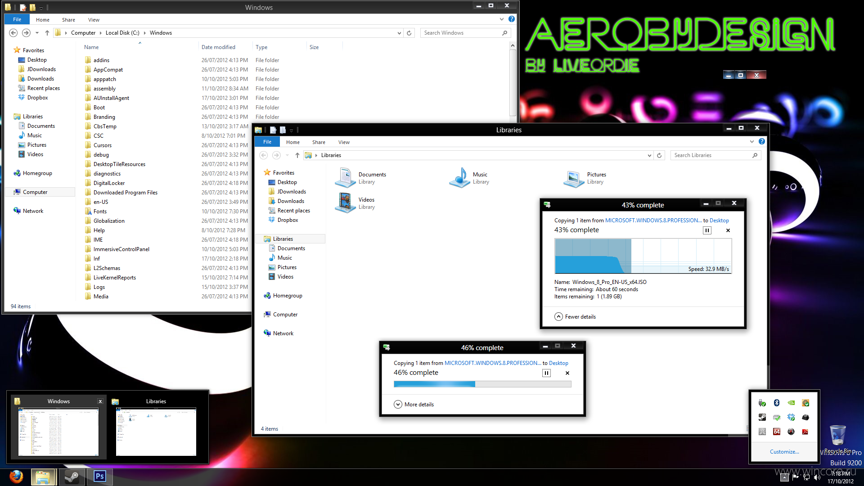Select Homegroup in Windows window sidebar
864x486 pixels.
tap(37, 173)
